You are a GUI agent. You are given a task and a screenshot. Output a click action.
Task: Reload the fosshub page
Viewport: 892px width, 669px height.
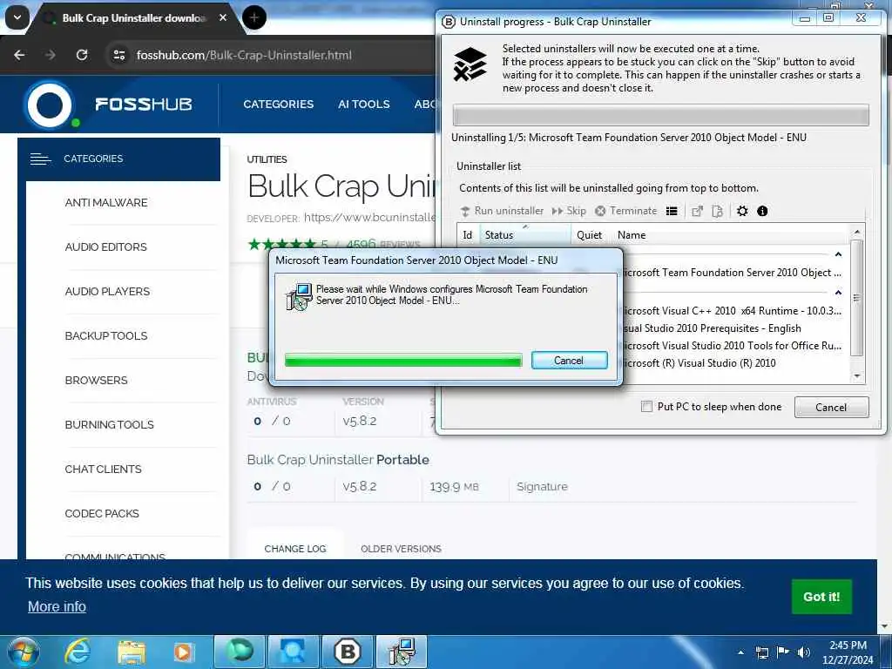pos(82,55)
